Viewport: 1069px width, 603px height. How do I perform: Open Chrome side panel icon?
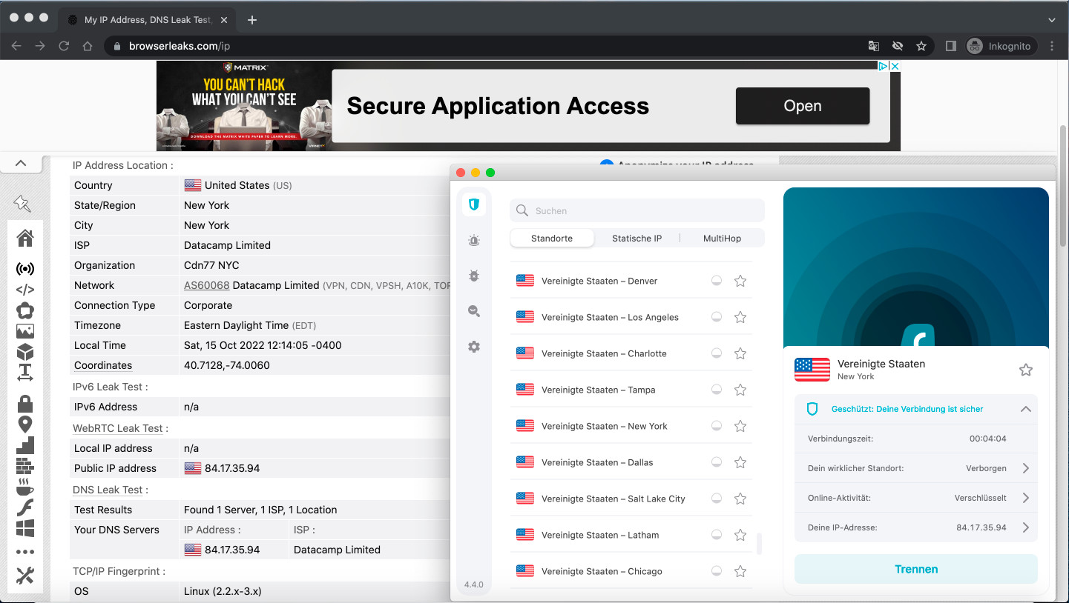[950, 46]
